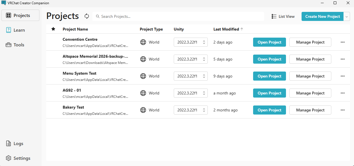Focus the Search Projects field
Image resolution: width=354 pixels, height=166 pixels.
coord(178,16)
